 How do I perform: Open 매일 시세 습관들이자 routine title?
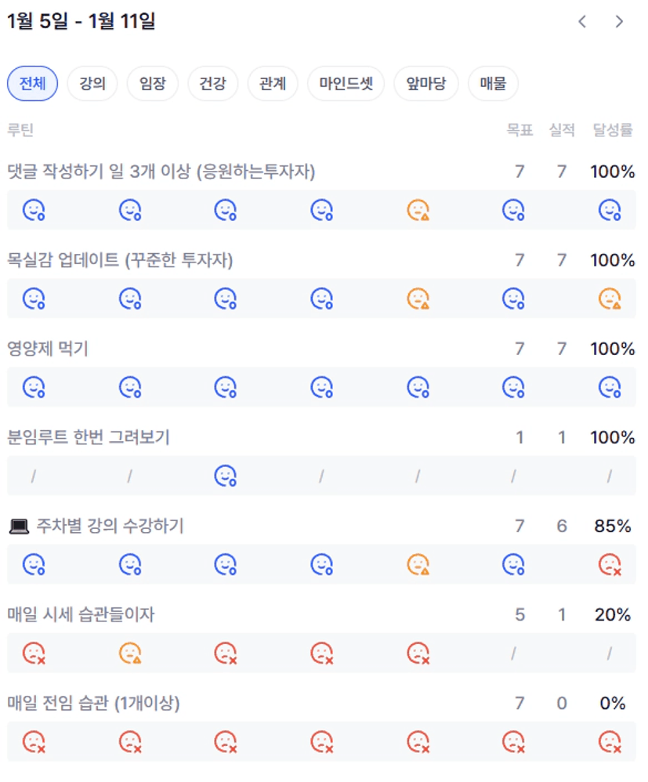click(81, 614)
